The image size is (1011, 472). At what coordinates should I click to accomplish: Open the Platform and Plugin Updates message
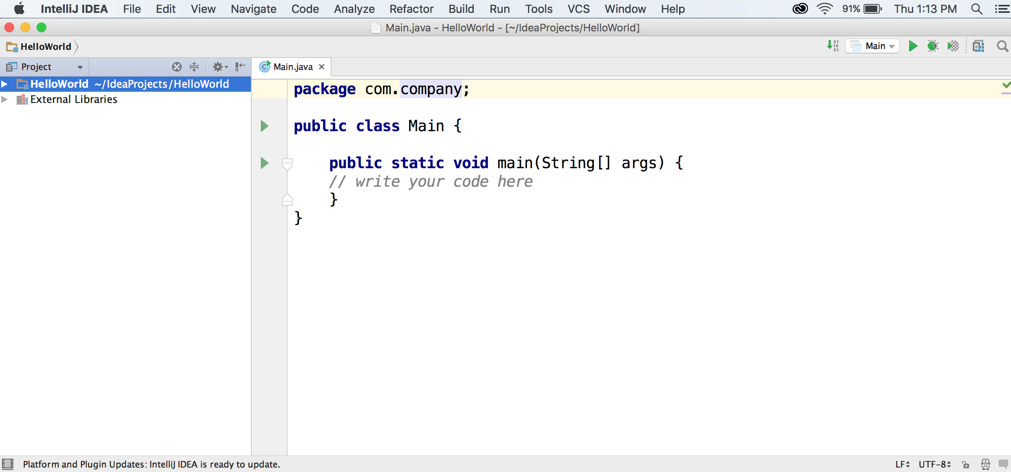[151, 464]
